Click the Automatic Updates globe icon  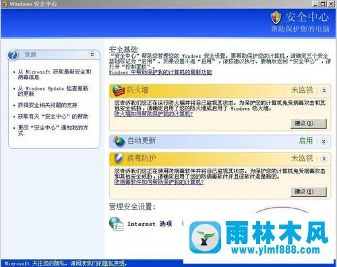click(119, 142)
